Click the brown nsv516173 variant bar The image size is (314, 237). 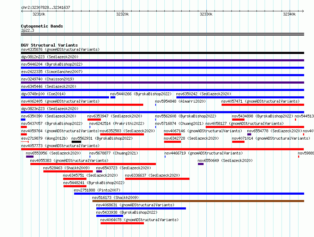click(198, 201)
